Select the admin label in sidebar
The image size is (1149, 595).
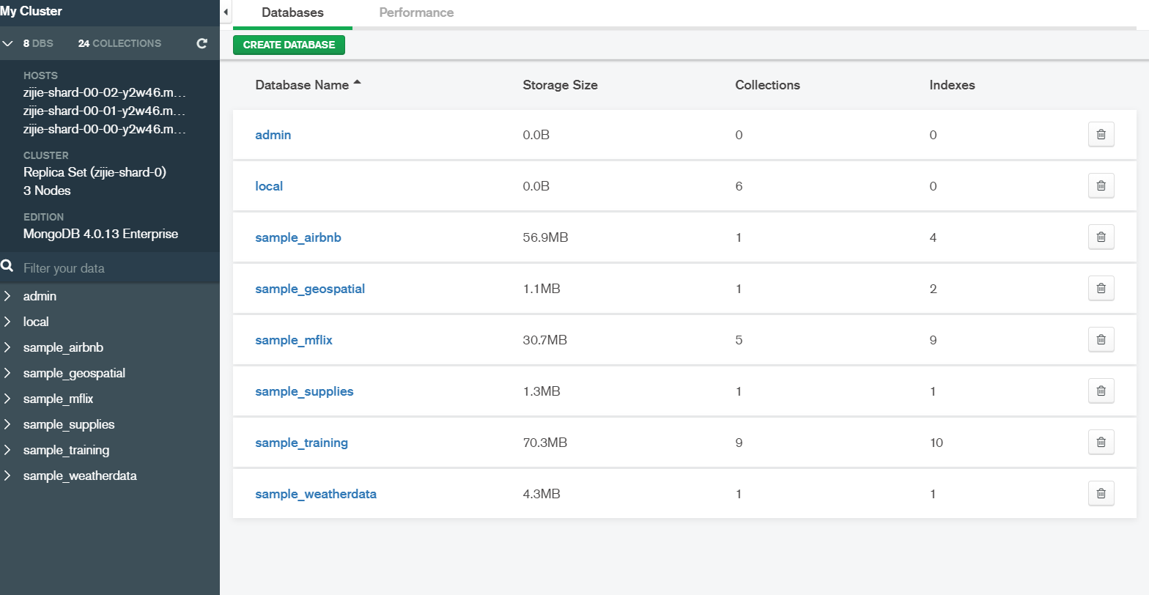point(40,296)
